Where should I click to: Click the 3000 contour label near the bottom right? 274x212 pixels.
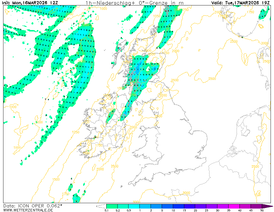coord(186,193)
